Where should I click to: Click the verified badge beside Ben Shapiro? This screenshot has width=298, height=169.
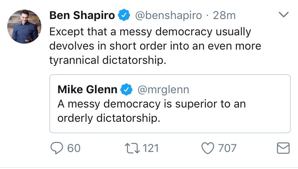[x=125, y=16]
